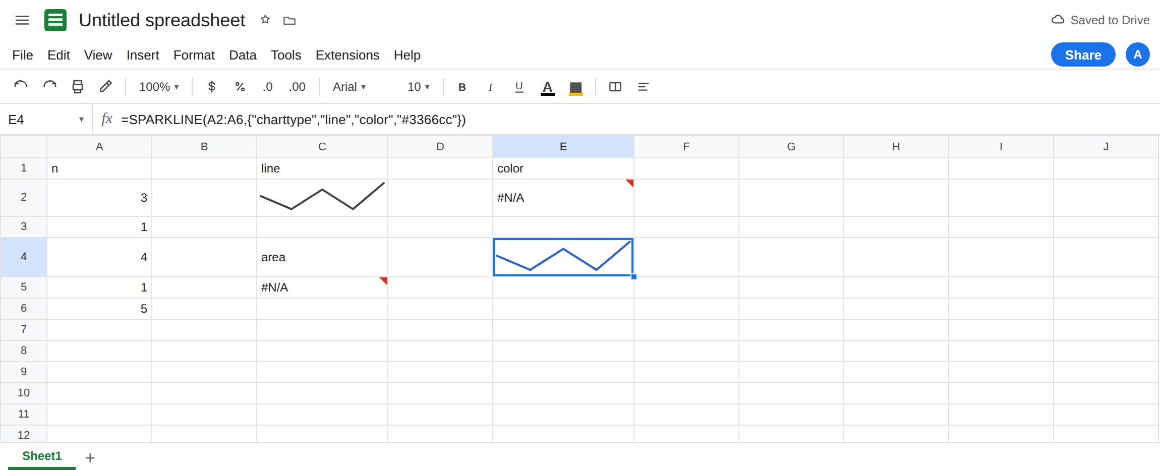Click the undo arrow
Image resolution: width=1160 pixels, height=470 pixels.
(21, 87)
